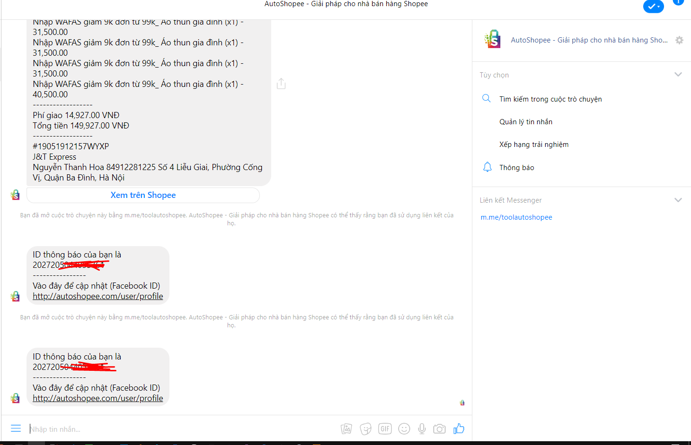The width and height of the screenshot is (691, 445).
Task: Open profile link in first ID message
Action: pos(97,296)
